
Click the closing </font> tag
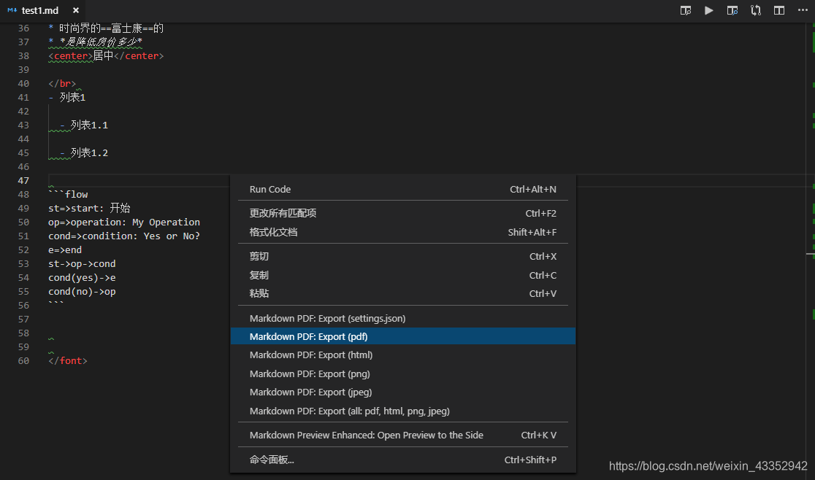(68, 360)
